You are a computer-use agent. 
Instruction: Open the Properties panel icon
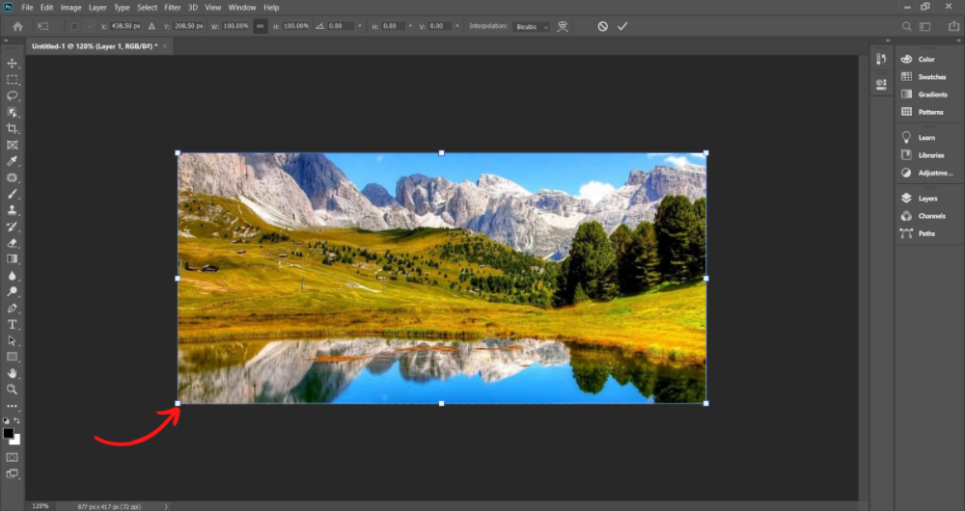point(881,84)
